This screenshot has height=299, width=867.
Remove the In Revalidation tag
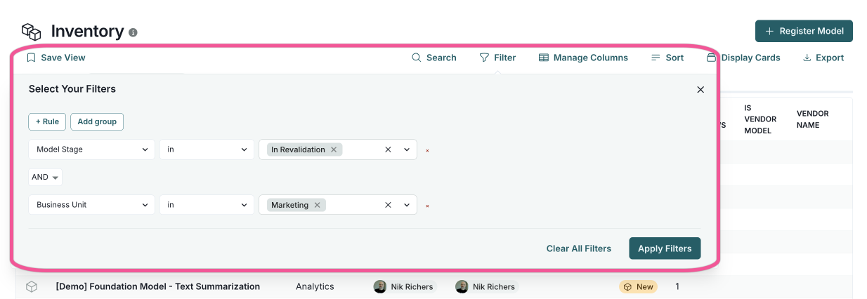(334, 149)
